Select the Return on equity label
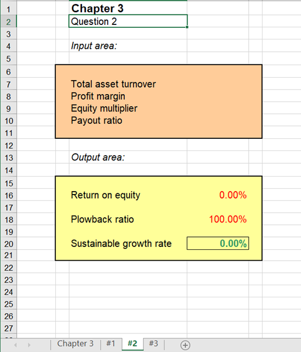The height and width of the screenshot is (352, 301). (x=106, y=195)
